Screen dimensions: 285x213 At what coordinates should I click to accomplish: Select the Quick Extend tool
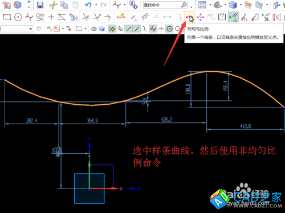click(97, 17)
